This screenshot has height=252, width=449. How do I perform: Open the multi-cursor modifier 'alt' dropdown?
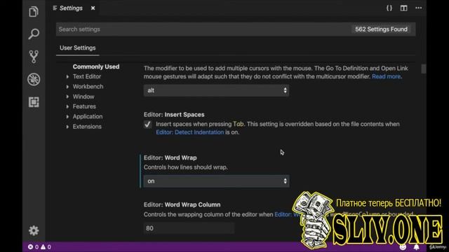click(216, 90)
